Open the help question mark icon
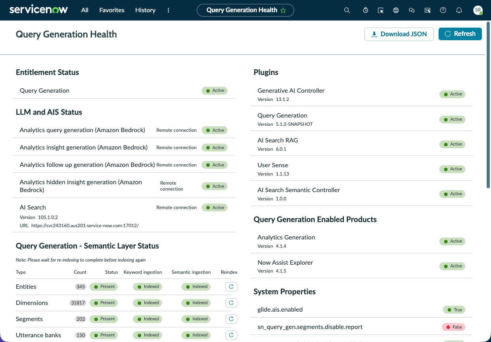491x342 pixels. pyautogui.click(x=443, y=10)
